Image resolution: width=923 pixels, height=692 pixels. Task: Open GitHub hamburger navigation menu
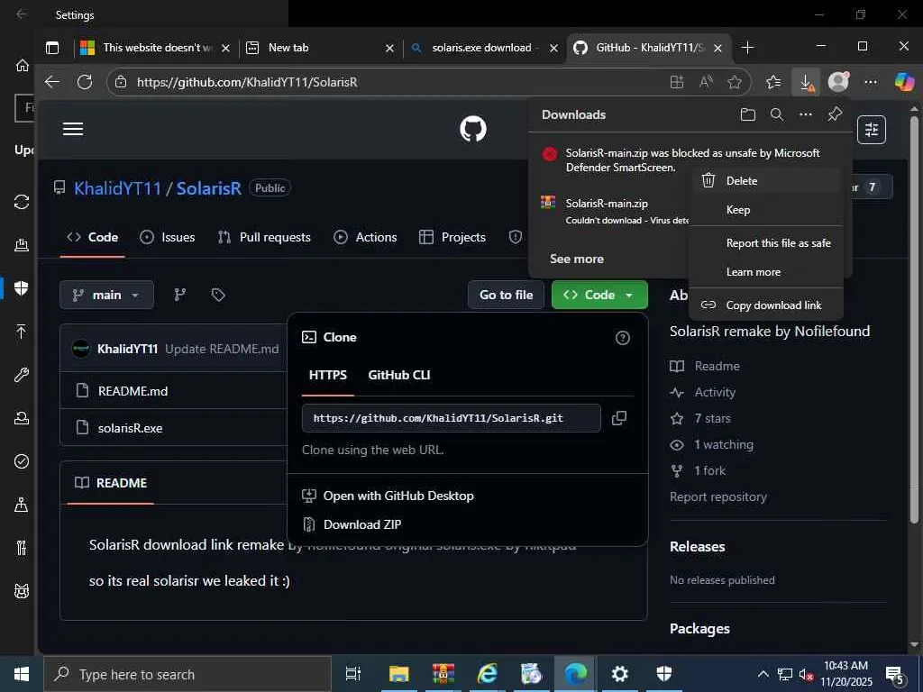tap(73, 129)
